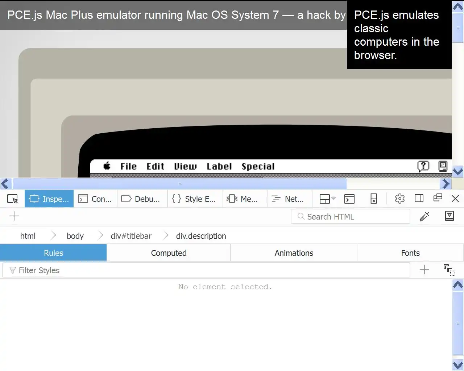The image size is (464, 371).
Task: Enable responsive design mode icon
Action: tap(374, 199)
